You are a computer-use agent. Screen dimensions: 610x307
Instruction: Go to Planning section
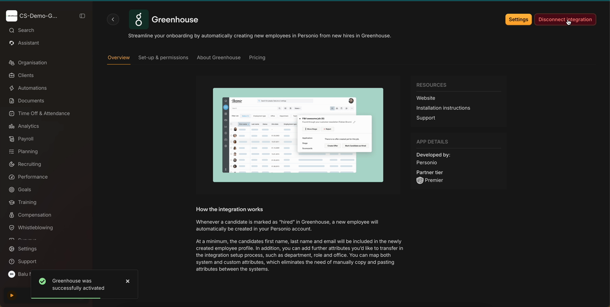[x=28, y=152]
